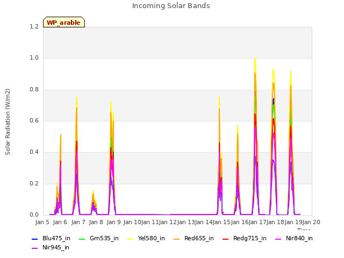
Task: Click the green Grn535_in legend color marker
Action: pos(82,239)
